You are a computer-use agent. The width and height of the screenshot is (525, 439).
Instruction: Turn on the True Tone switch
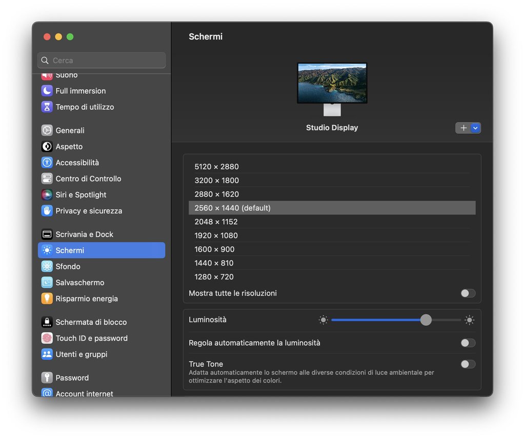click(468, 364)
